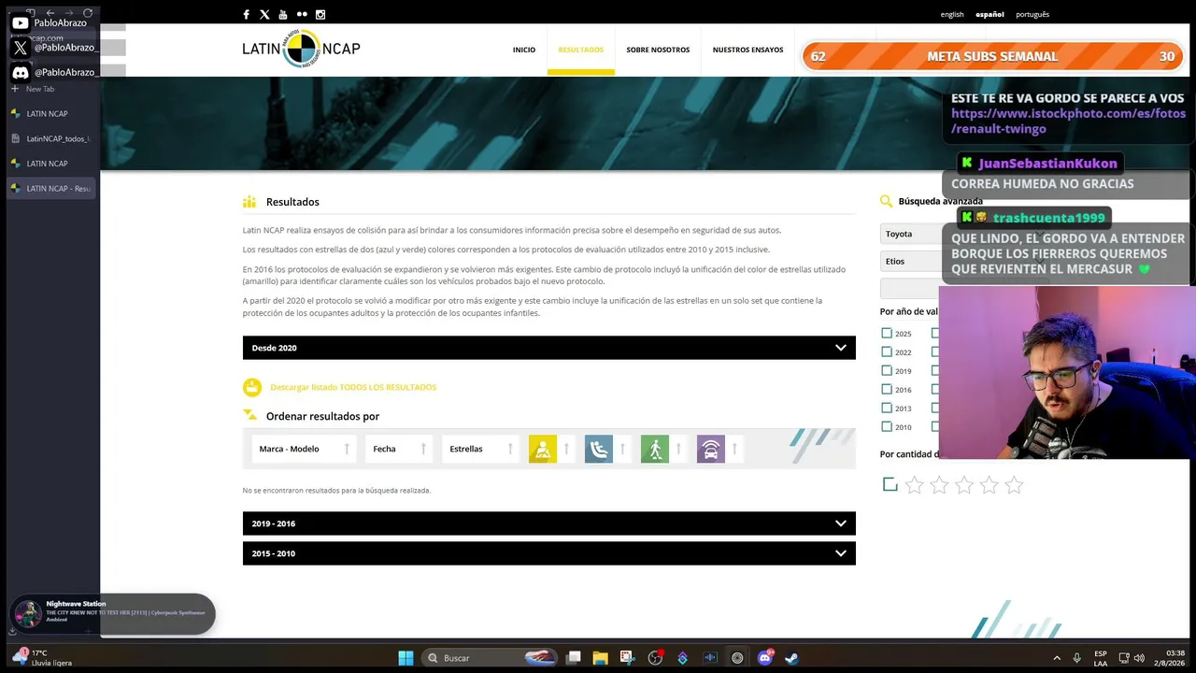Select the fifth star in the rating filter
Screen dimensions: 1196x673
click(x=1014, y=485)
